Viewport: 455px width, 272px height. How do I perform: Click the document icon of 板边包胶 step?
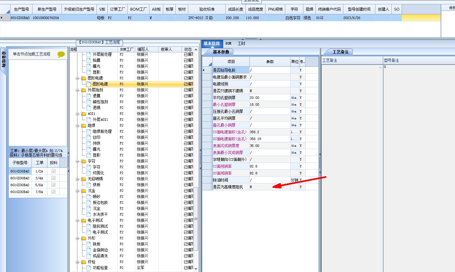pyautogui.click(x=89, y=202)
